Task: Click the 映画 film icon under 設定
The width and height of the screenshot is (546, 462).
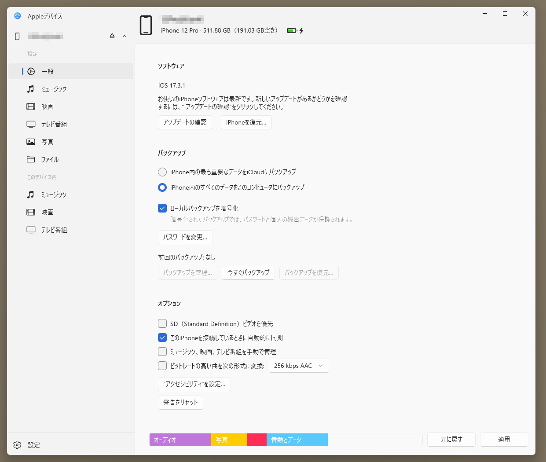Action: coord(31,106)
